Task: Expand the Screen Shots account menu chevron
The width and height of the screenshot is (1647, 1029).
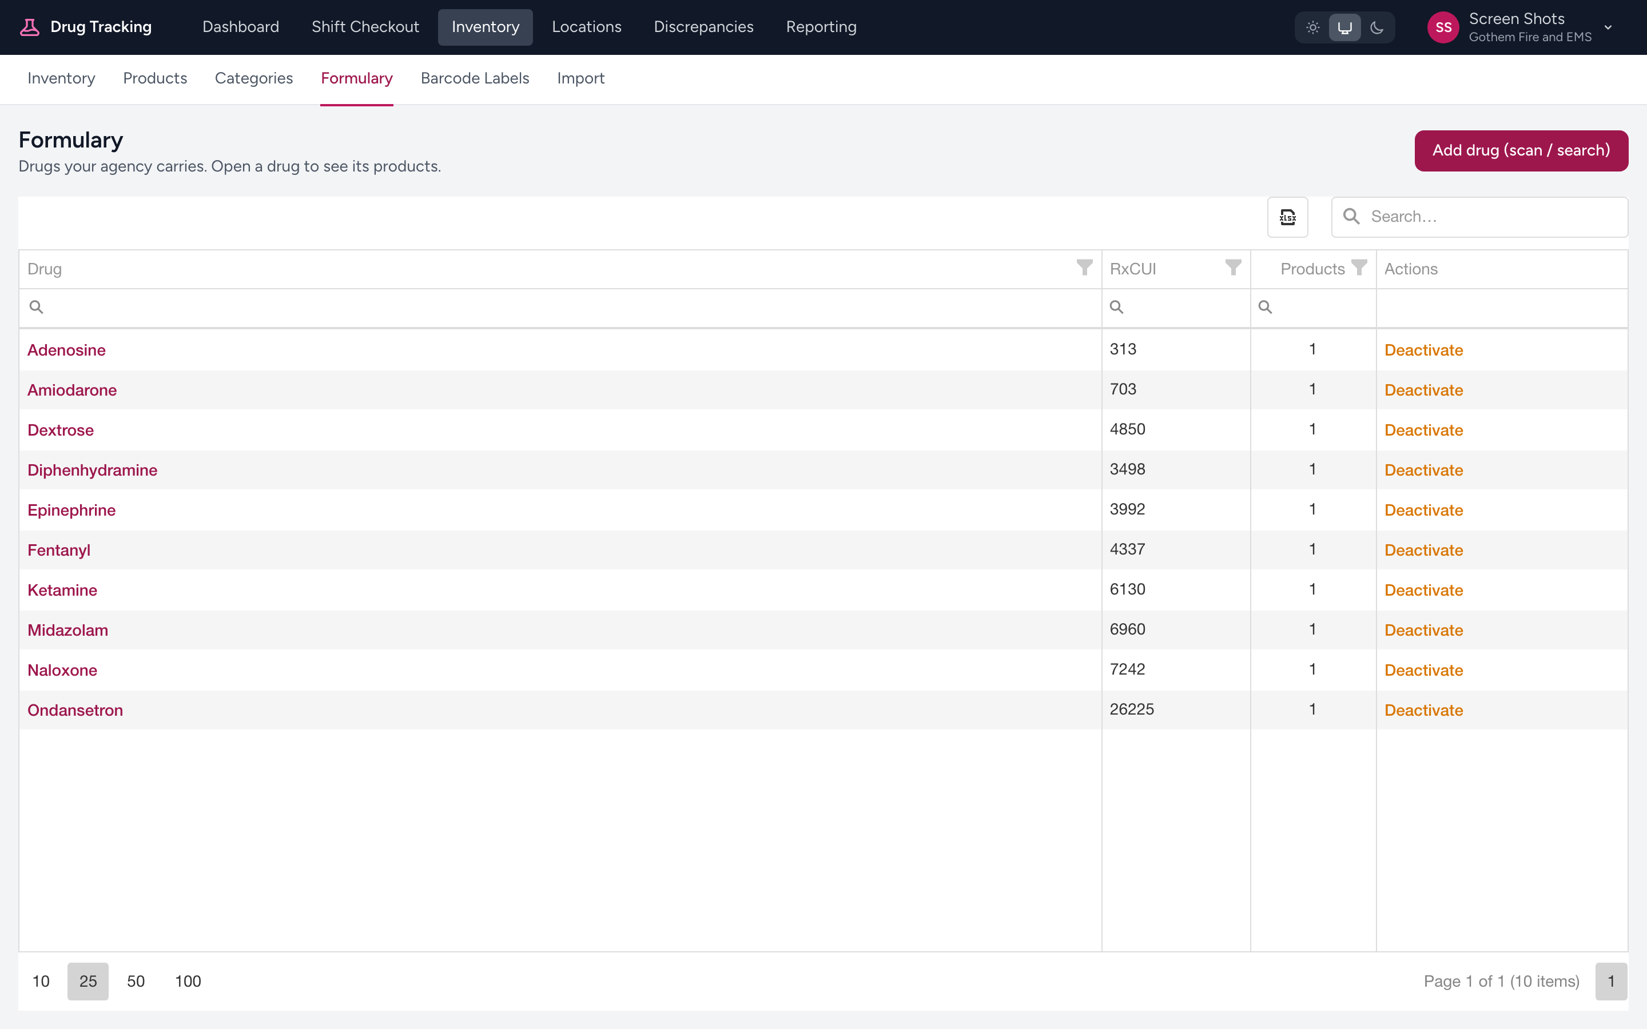Action: click(1608, 27)
